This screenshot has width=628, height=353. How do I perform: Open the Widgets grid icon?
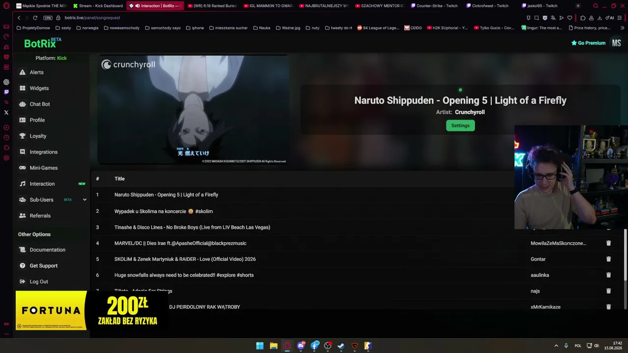coord(23,88)
